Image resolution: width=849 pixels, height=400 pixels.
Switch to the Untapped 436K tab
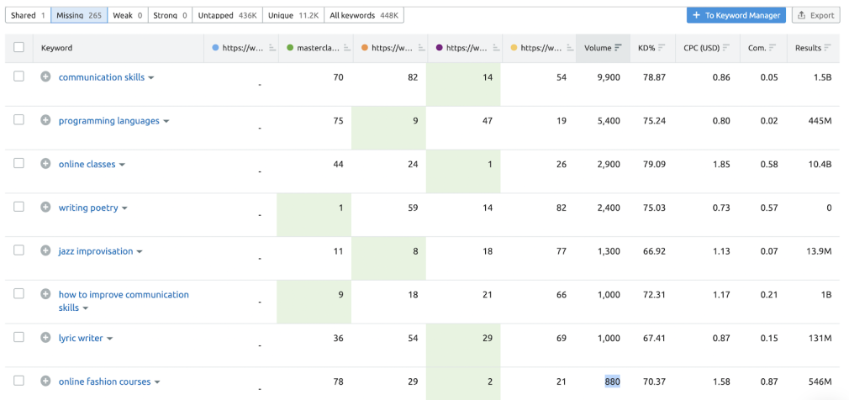(x=228, y=15)
